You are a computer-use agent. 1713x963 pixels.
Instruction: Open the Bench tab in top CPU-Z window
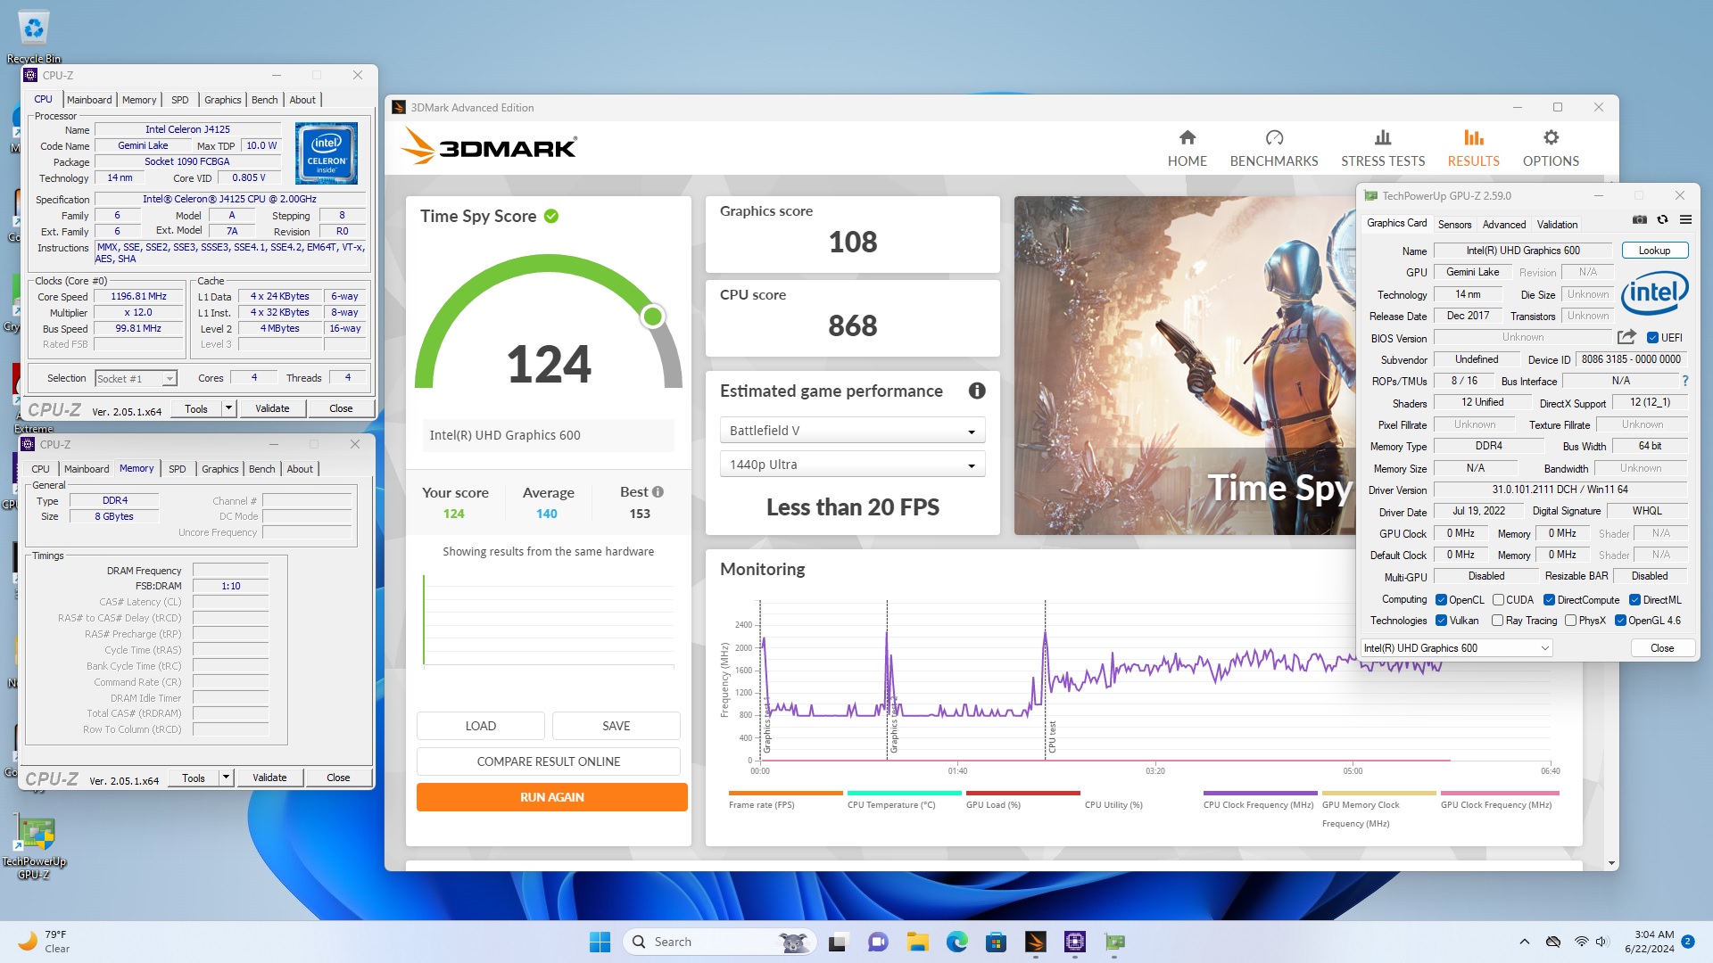pos(265,100)
